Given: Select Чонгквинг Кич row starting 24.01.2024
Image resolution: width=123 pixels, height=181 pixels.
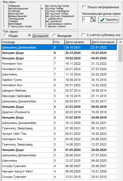Looking at the screenshot, I should click(59, 69).
